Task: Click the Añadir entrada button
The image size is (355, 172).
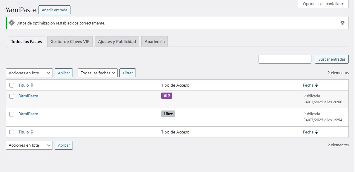Action: point(54,10)
